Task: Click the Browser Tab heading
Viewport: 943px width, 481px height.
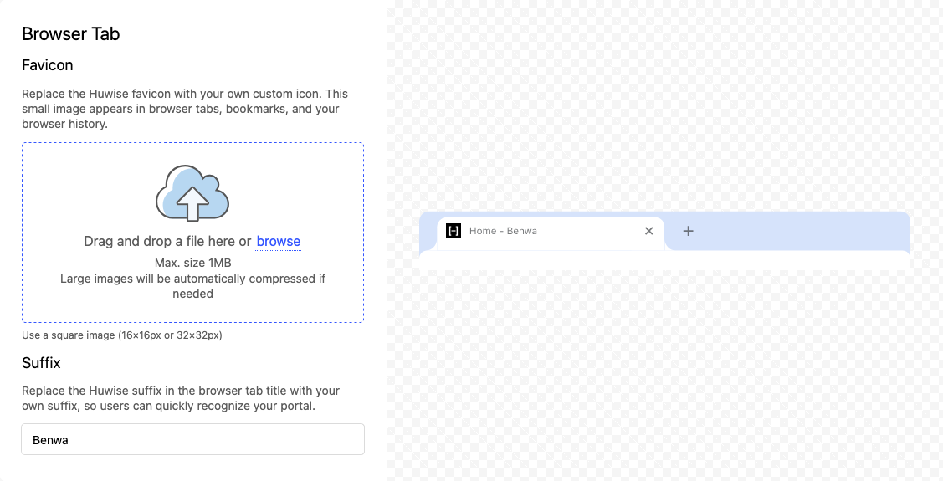Action: [71, 34]
